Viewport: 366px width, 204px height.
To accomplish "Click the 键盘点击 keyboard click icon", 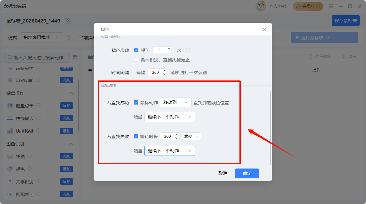I will (x=10, y=105).
